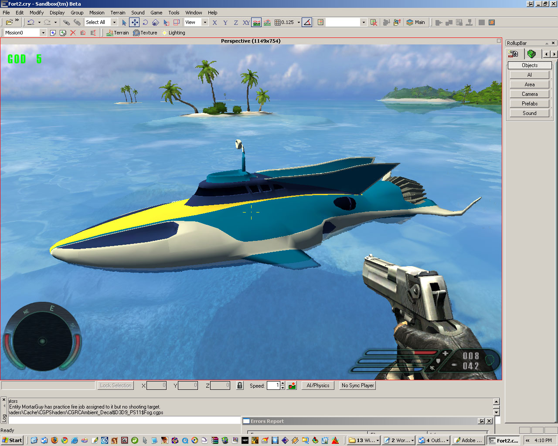Increase speed with the stepper arrows
558x446 pixels.
coord(283,383)
